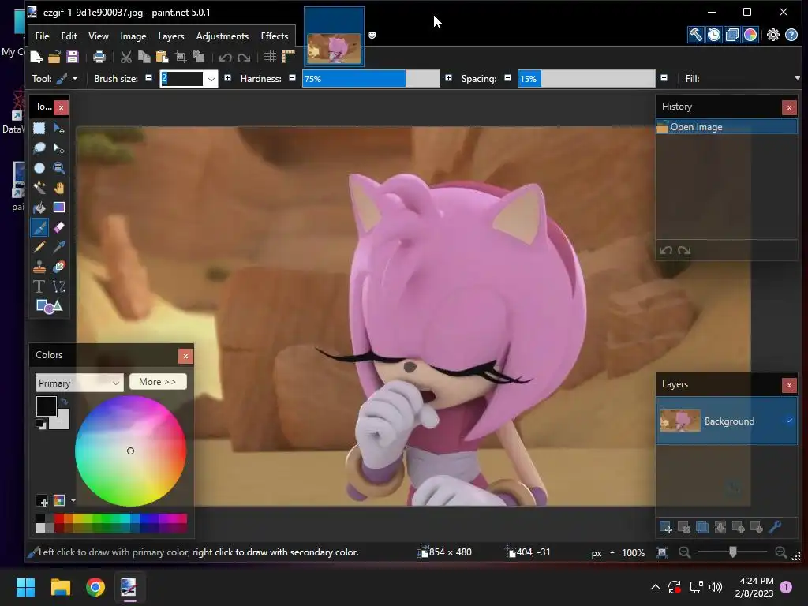Select the Clone Stamp tool
The image size is (808, 606).
(39, 267)
